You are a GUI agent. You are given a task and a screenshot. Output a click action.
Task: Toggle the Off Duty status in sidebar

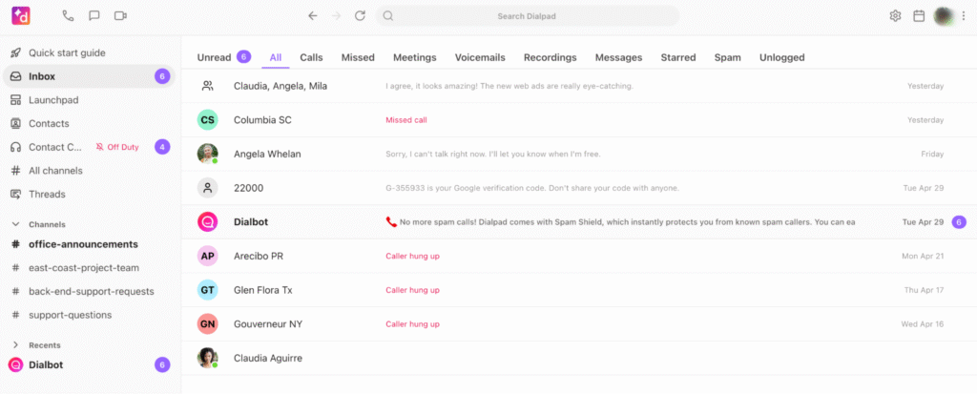point(117,147)
